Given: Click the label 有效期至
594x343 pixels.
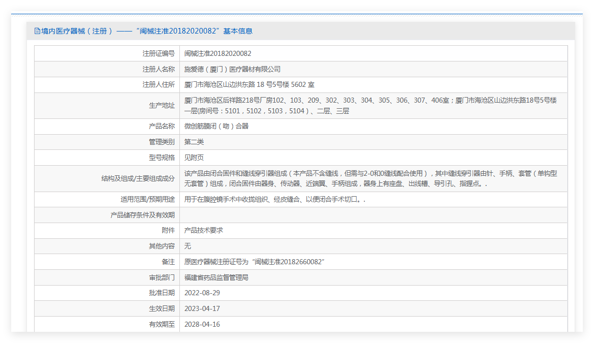Looking at the screenshot, I should pyautogui.click(x=162, y=324).
